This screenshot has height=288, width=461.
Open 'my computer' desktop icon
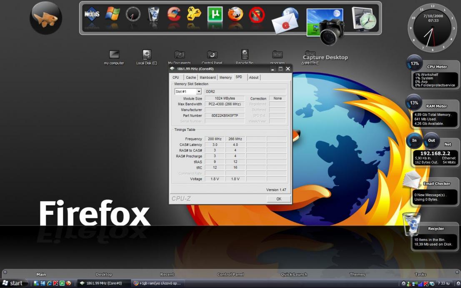(114, 57)
